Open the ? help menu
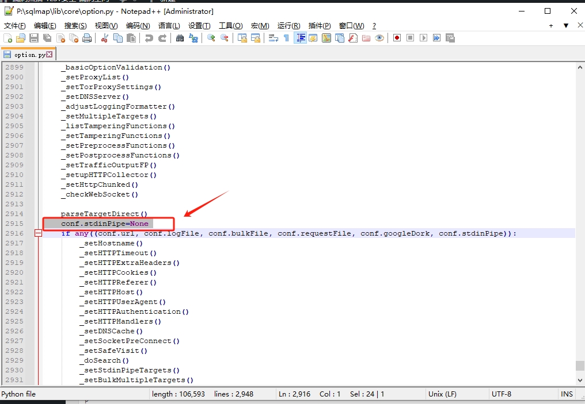Viewport: 585px width, 404px height. (x=374, y=26)
